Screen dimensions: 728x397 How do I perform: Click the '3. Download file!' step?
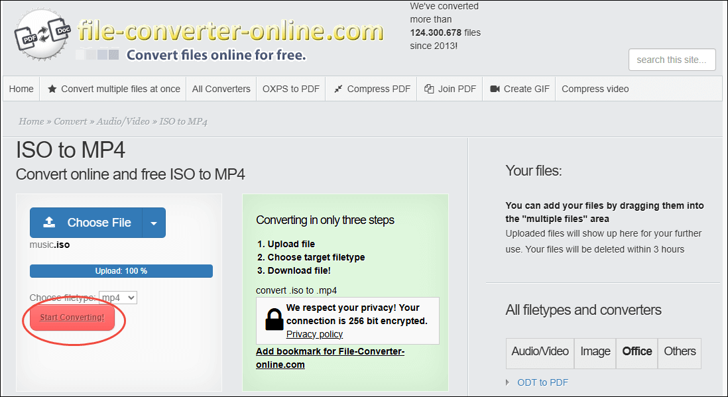294,270
